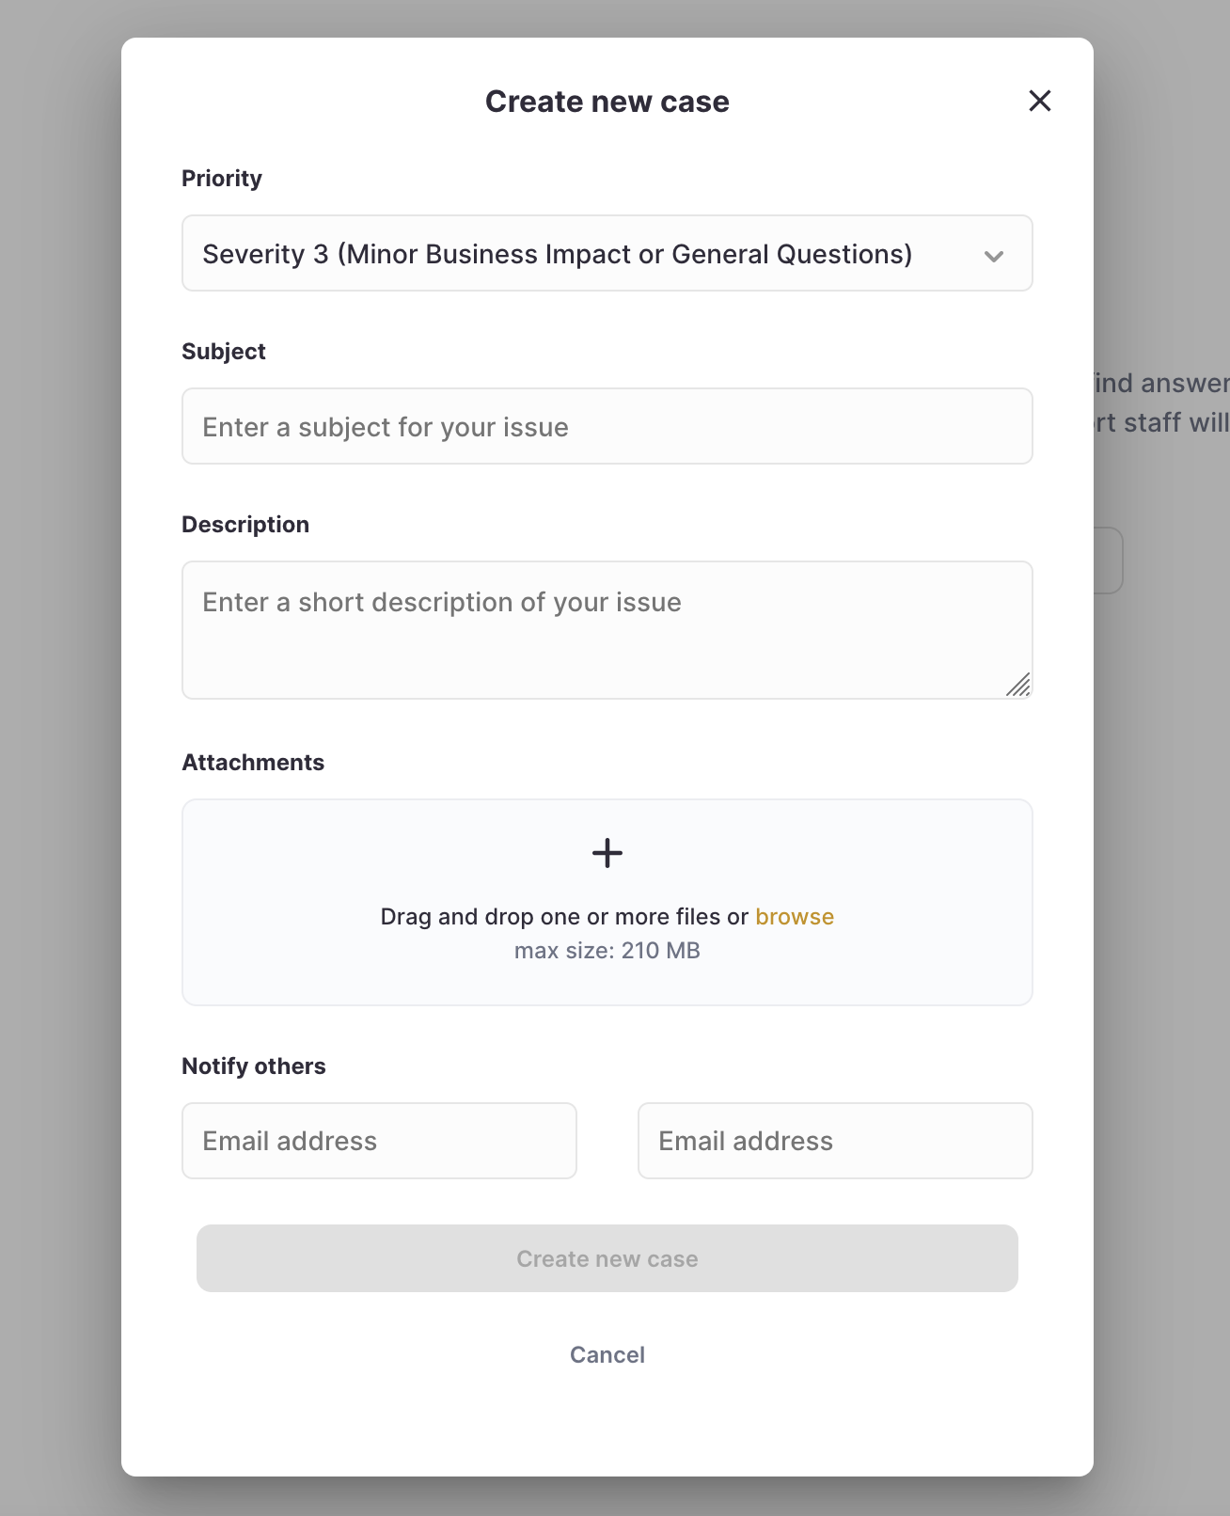Click the max size 210 MB text
Image resolution: width=1230 pixels, height=1516 pixels.
pyautogui.click(x=607, y=950)
